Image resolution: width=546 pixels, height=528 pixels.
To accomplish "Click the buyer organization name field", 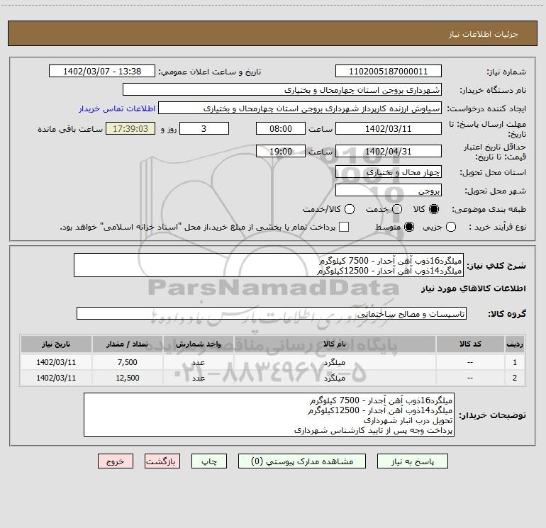I will pyautogui.click(x=282, y=90).
